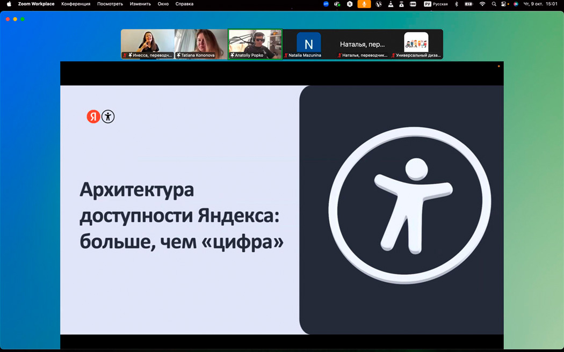This screenshot has width=564, height=352.
Task: Open the Control Center toggles
Action: (504, 4)
